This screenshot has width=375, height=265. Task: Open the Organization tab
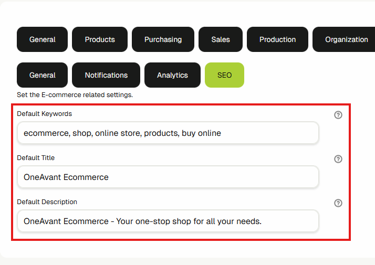point(346,39)
